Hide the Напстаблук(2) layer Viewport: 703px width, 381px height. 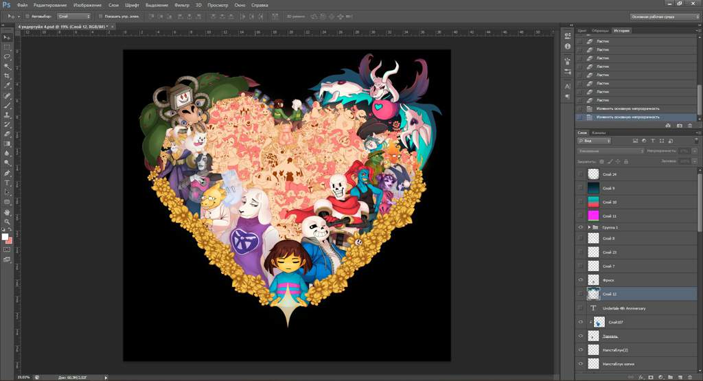tap(581, 349)
